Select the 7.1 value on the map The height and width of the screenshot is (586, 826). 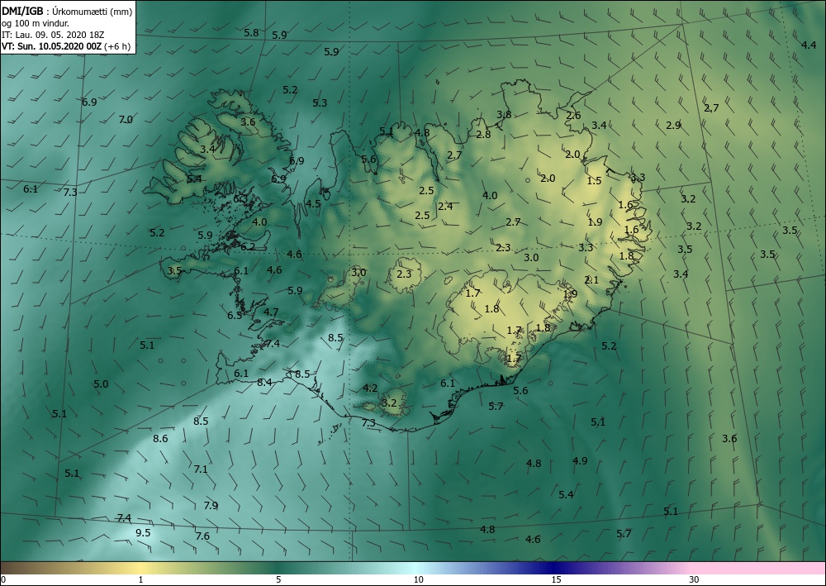tap(201, 469)
